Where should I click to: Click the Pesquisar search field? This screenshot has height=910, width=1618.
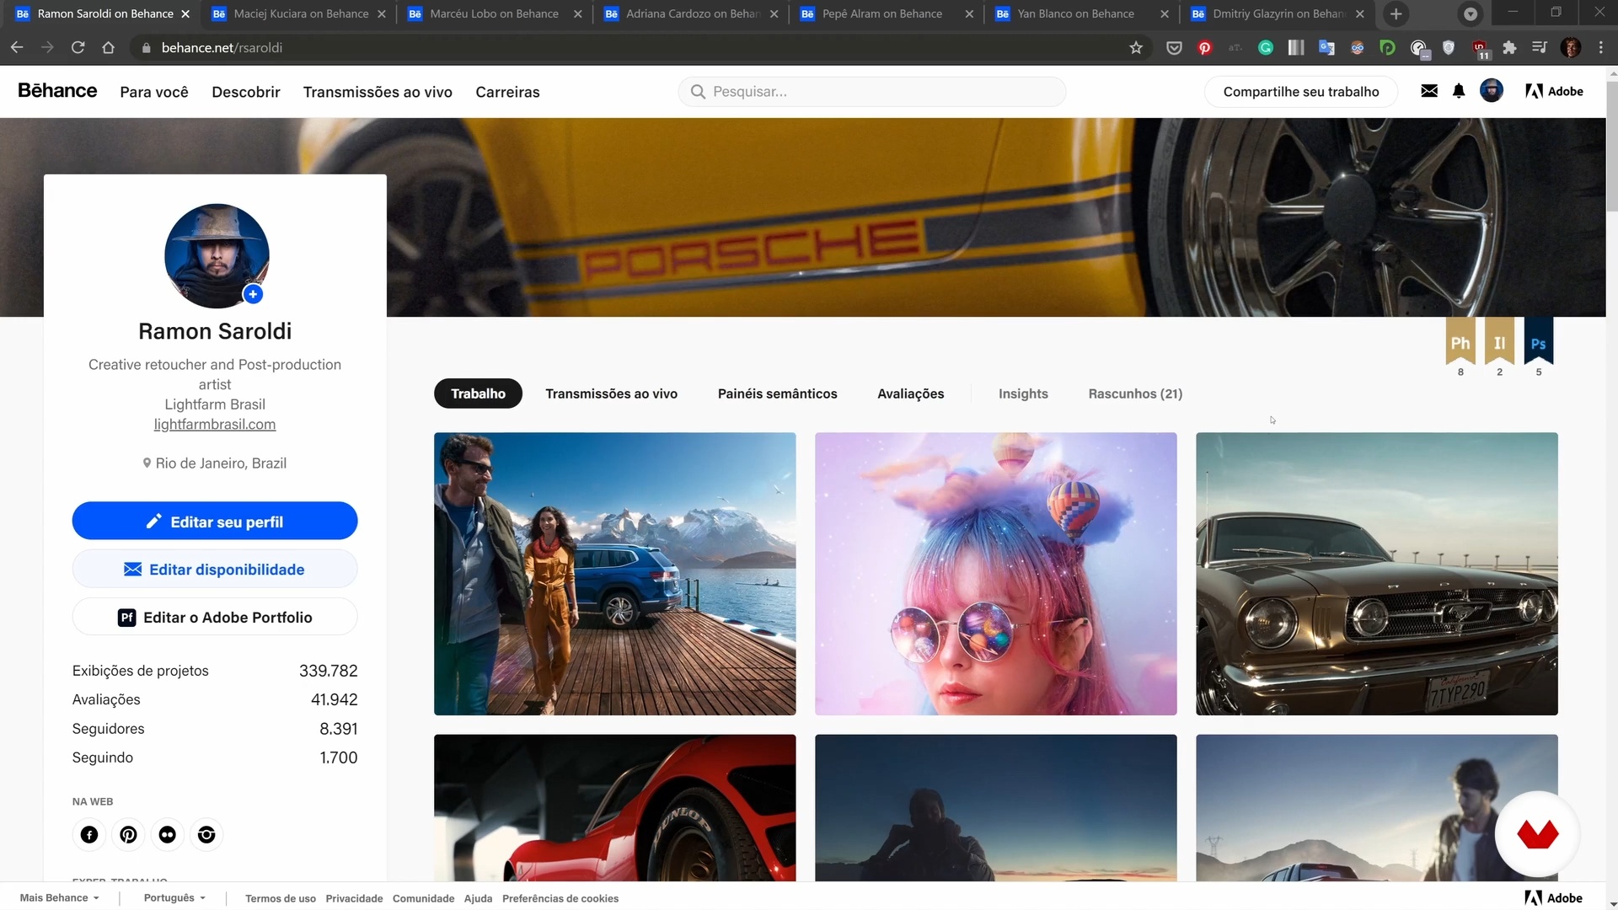[x=872, y=91]
